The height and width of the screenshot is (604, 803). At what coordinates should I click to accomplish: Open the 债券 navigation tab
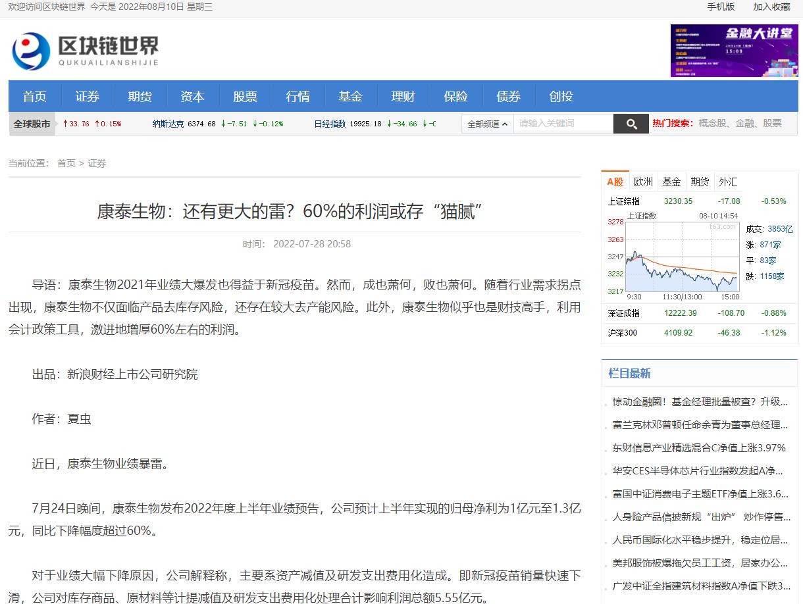point(509,97)
